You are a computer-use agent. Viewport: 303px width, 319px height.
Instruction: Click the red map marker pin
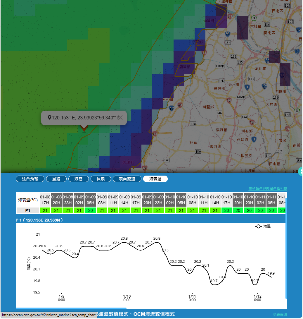pyautogui.click(x=84, y=128)
